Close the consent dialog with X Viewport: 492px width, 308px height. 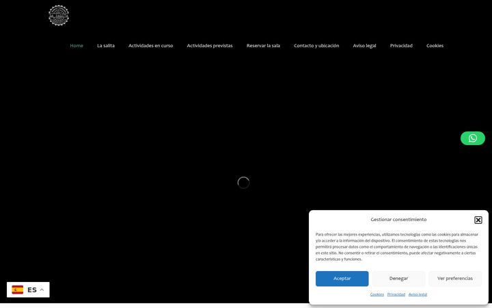pyautogui.click(x=478, y=220)
